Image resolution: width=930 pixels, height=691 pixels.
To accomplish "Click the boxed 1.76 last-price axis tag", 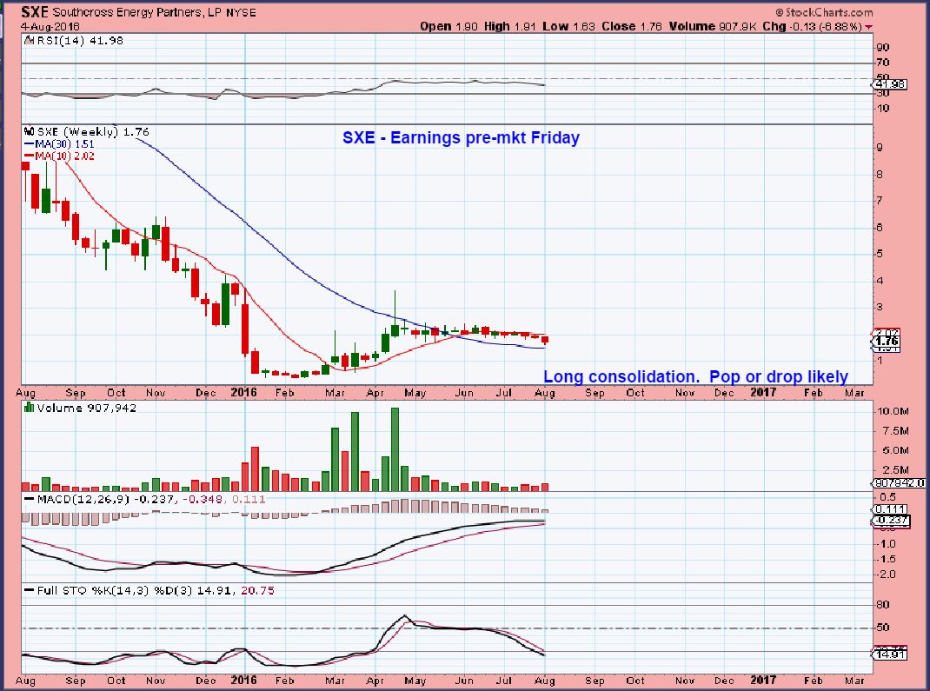I will 887,341.
